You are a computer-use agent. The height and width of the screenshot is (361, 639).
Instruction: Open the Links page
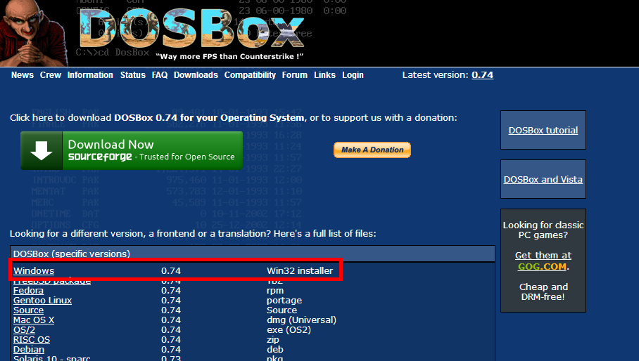(325, 75)
